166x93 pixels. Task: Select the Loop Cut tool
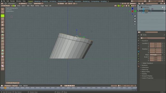coord(3,44)
